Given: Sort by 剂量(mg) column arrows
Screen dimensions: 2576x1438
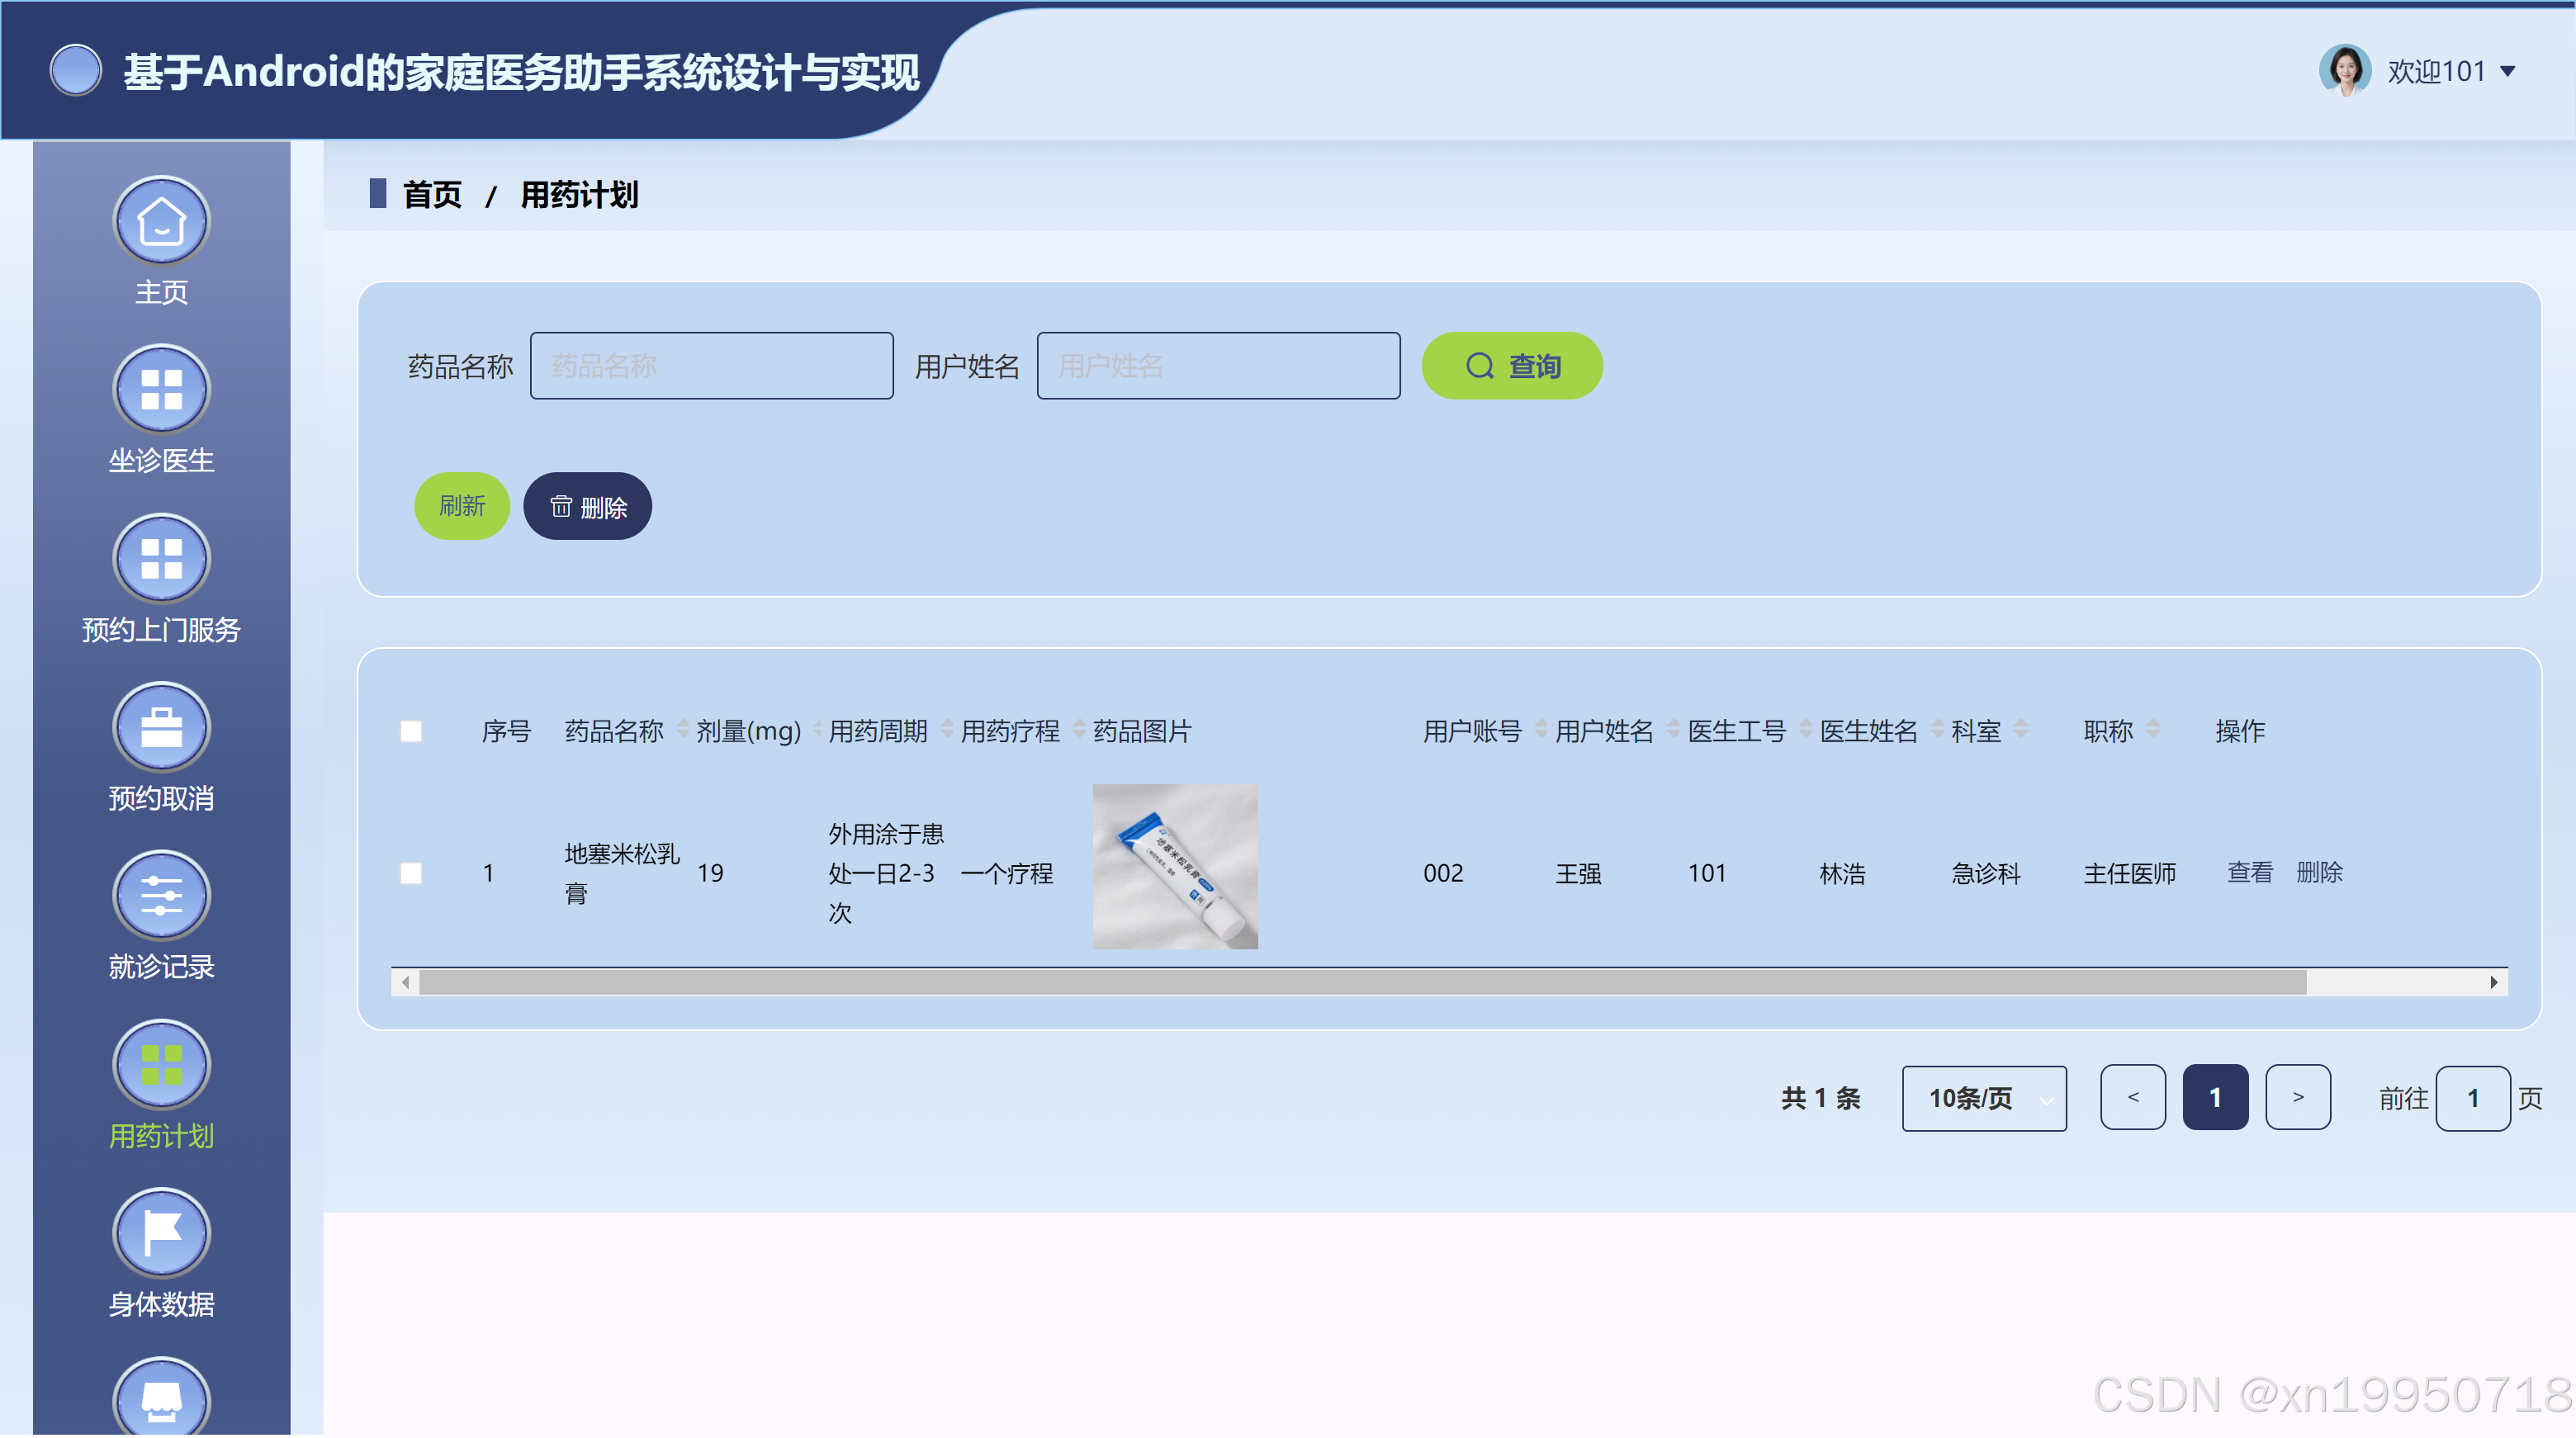Looking at the screenshot, I should 816,730.
